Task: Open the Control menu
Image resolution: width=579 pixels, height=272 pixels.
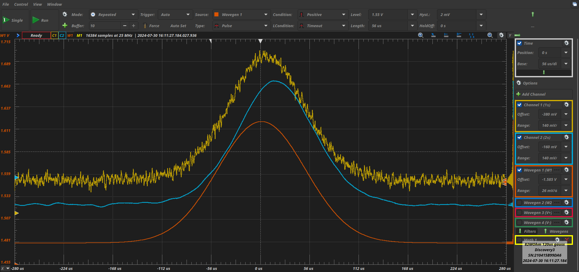Action: tap(21, 4)
